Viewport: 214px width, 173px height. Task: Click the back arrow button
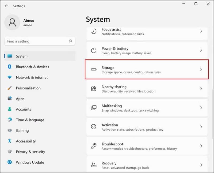pos(6,6)
